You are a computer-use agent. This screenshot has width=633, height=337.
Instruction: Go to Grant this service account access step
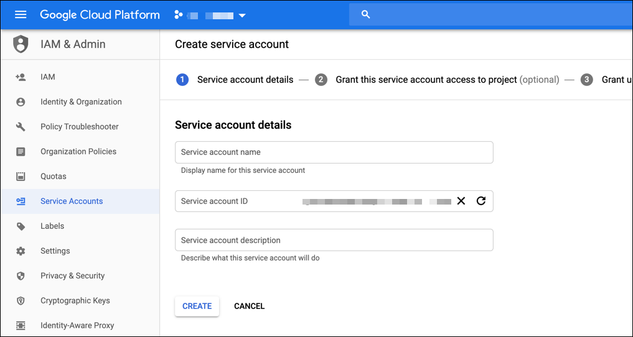coord(448,80)
